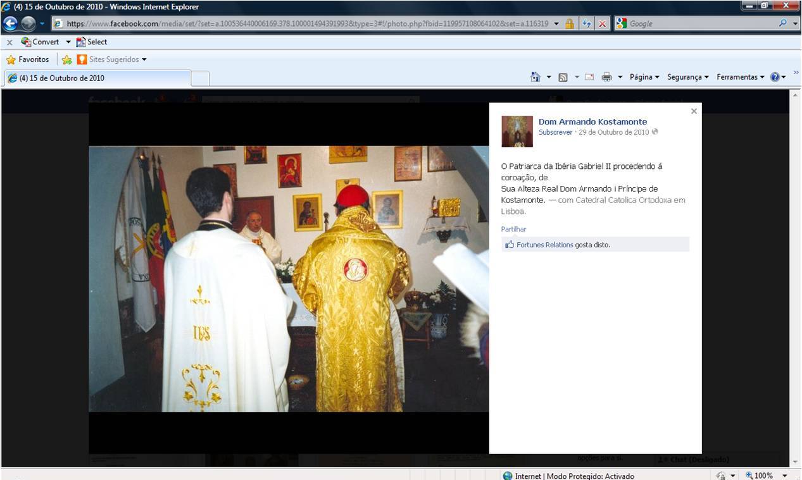Open the Favoritos panel
The height and width of the screenshot is (480, 802).
pos(28,59)
